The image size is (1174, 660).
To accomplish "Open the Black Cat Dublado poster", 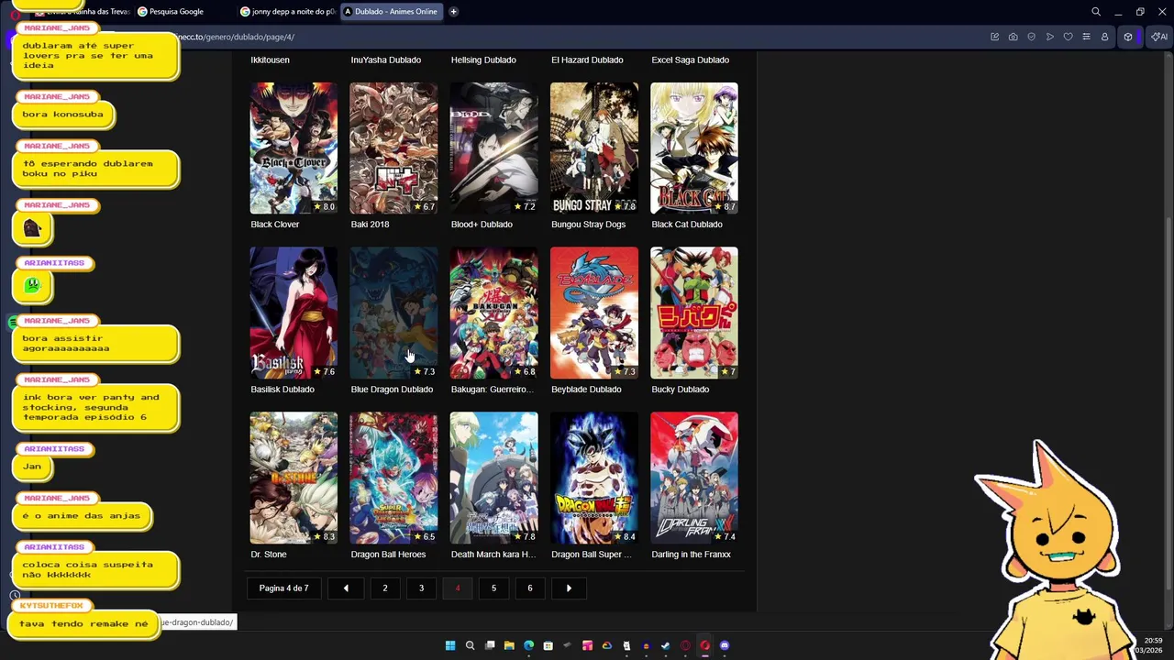I will (694, 148).
